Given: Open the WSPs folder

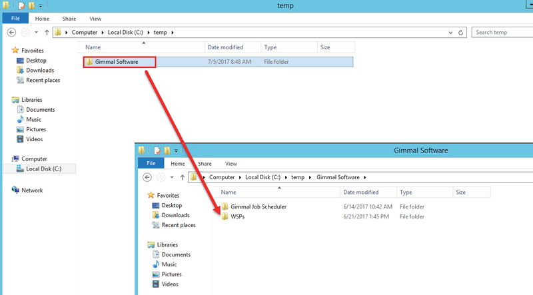Looking at the screenshot, I should [237, 216].
